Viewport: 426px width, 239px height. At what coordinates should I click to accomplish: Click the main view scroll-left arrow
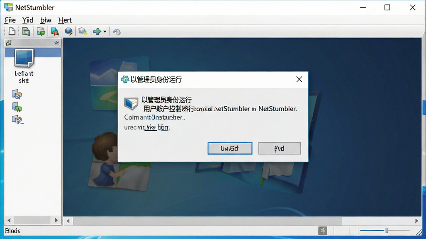68,221
